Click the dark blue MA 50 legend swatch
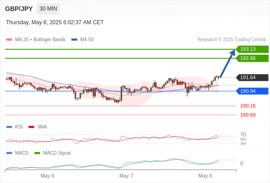 pos(74,40)
